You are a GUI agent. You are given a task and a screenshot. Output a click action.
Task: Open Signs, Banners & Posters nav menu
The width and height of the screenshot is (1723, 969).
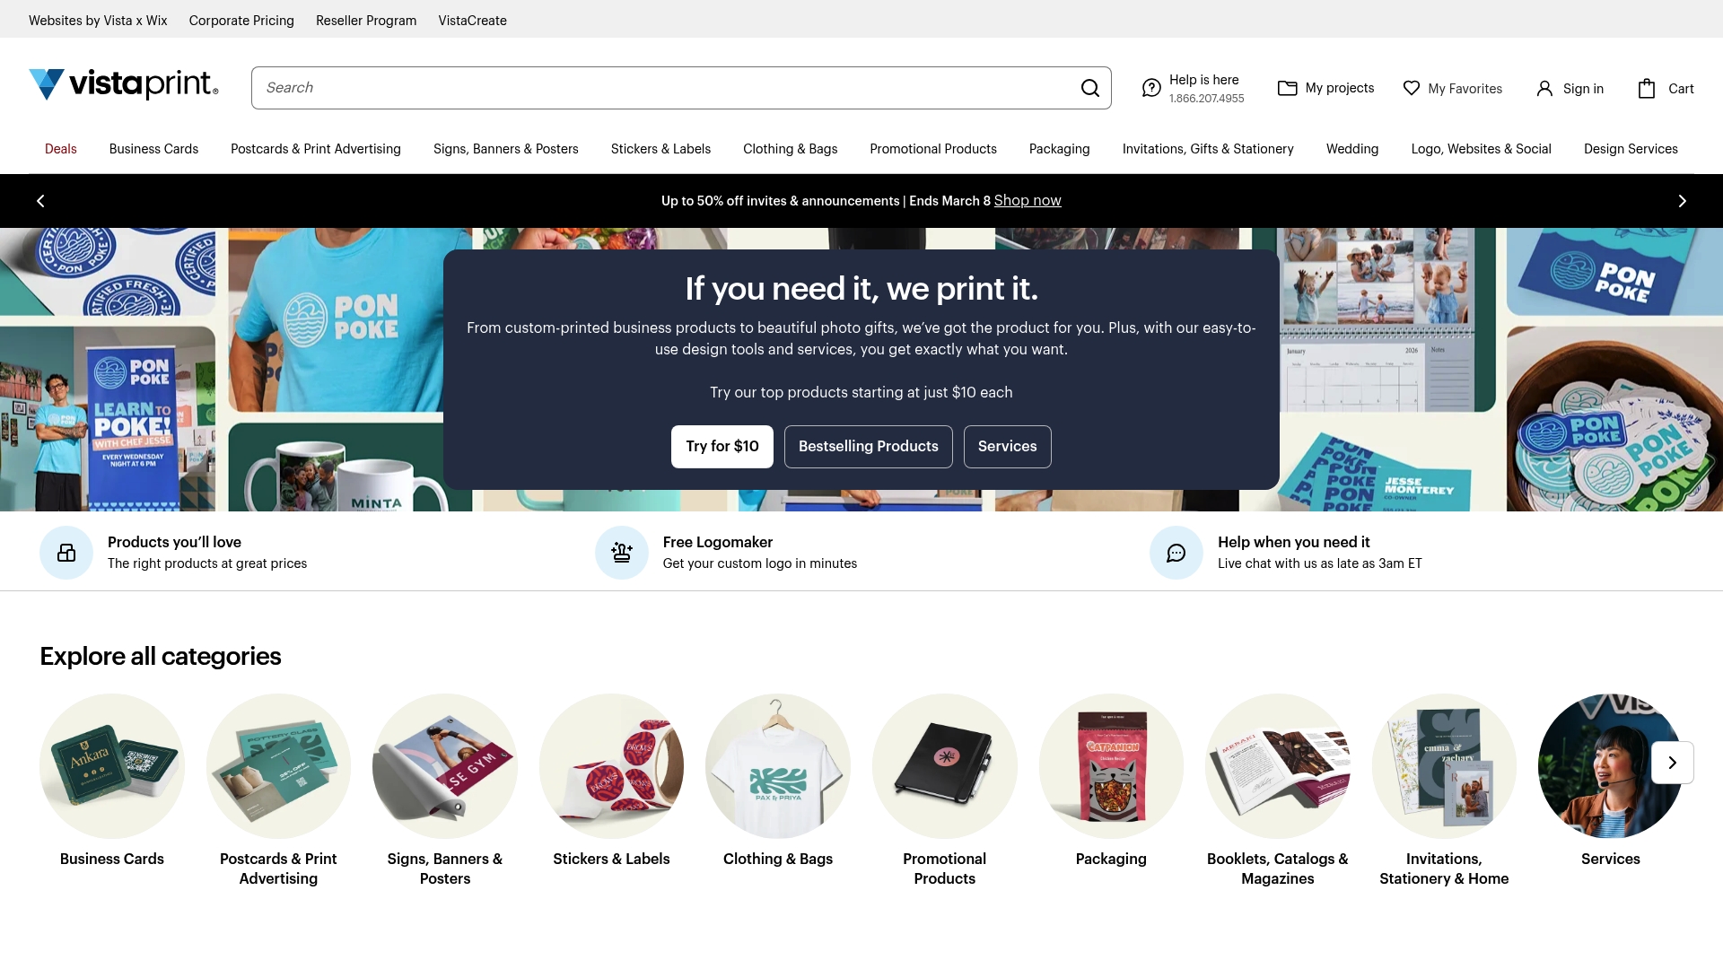pyautogui.click(x=506, y=149)
